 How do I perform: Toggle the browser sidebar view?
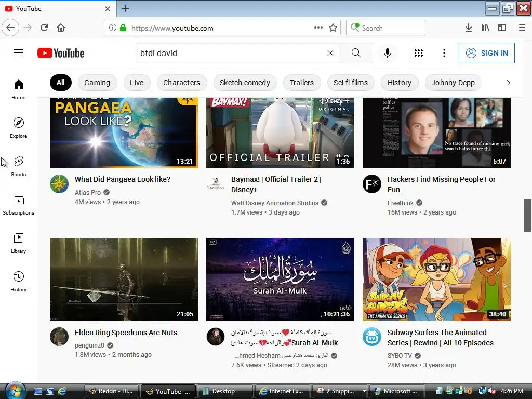[502, 28]
